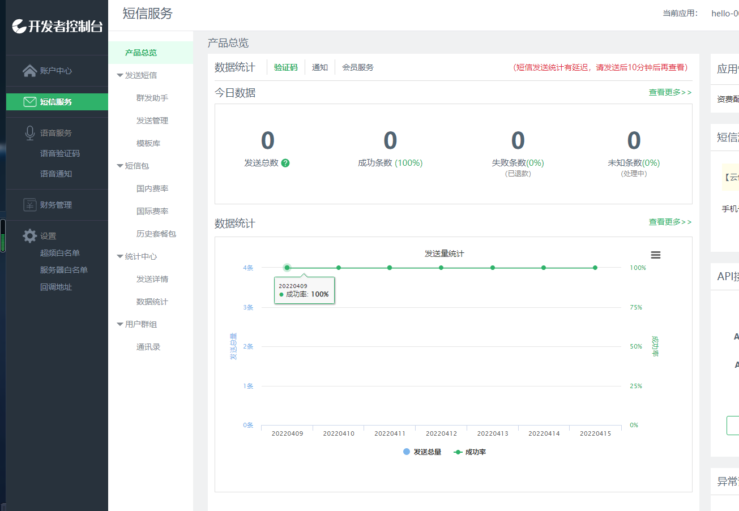Viewport: 739px width, 511px height.
Task: Open 国际费率 page
Action: (152, 211)
